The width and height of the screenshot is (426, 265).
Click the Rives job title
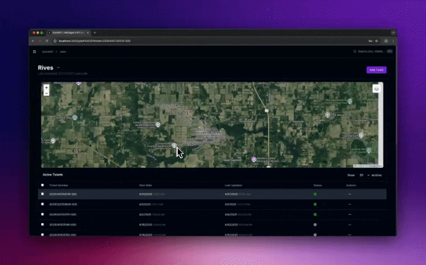coord(45,68)
